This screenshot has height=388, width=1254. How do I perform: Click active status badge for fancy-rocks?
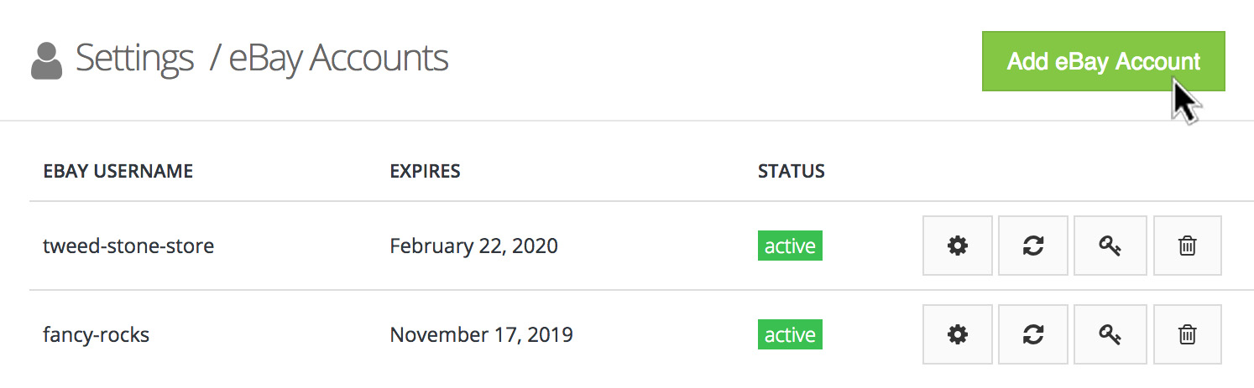pyautogui.click(x=790, y=335)
